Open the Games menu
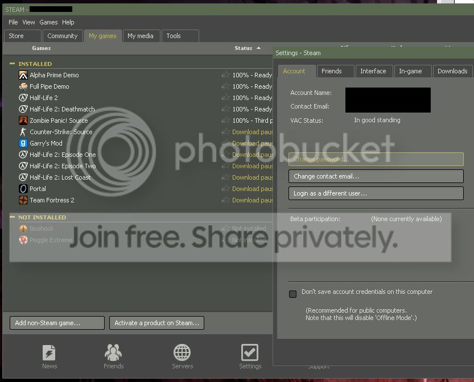 point(48,22)
